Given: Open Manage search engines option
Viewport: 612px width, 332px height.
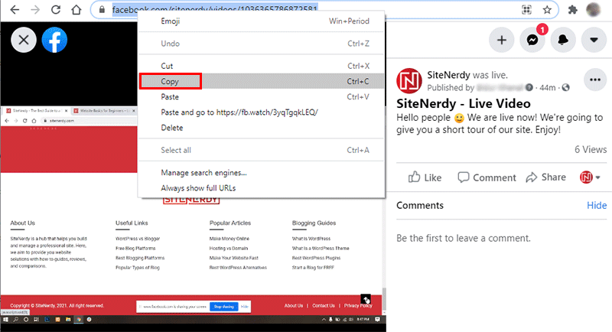Looking at the screenshot, I should coord(262,172).
